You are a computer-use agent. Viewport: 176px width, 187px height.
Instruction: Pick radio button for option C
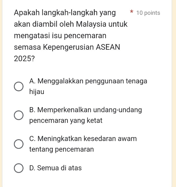[18, 144]
